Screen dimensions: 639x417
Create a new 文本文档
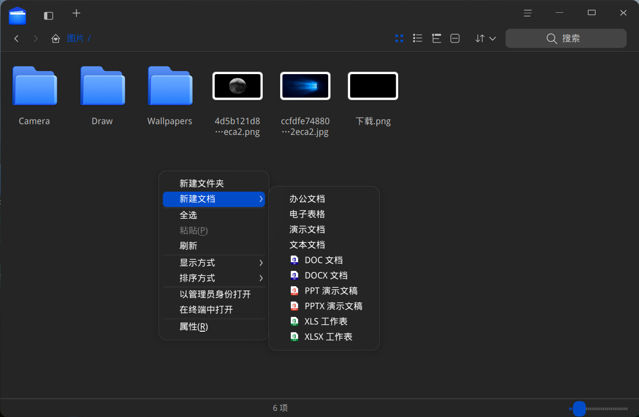pyautogui.click(x=324, y=245)
